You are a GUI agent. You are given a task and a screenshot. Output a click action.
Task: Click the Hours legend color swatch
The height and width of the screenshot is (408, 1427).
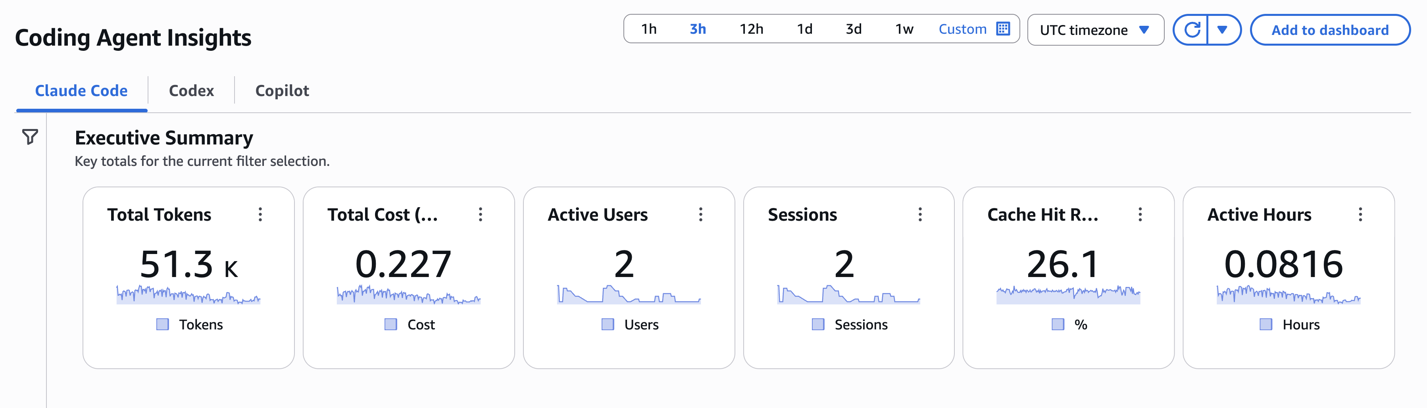tap(1266, 324)
